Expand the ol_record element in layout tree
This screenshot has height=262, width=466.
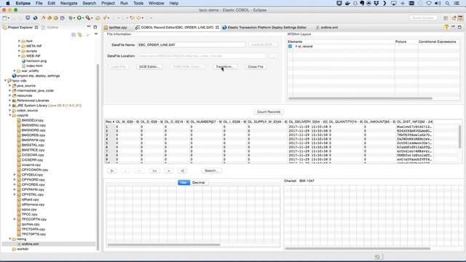coord(296,47)
